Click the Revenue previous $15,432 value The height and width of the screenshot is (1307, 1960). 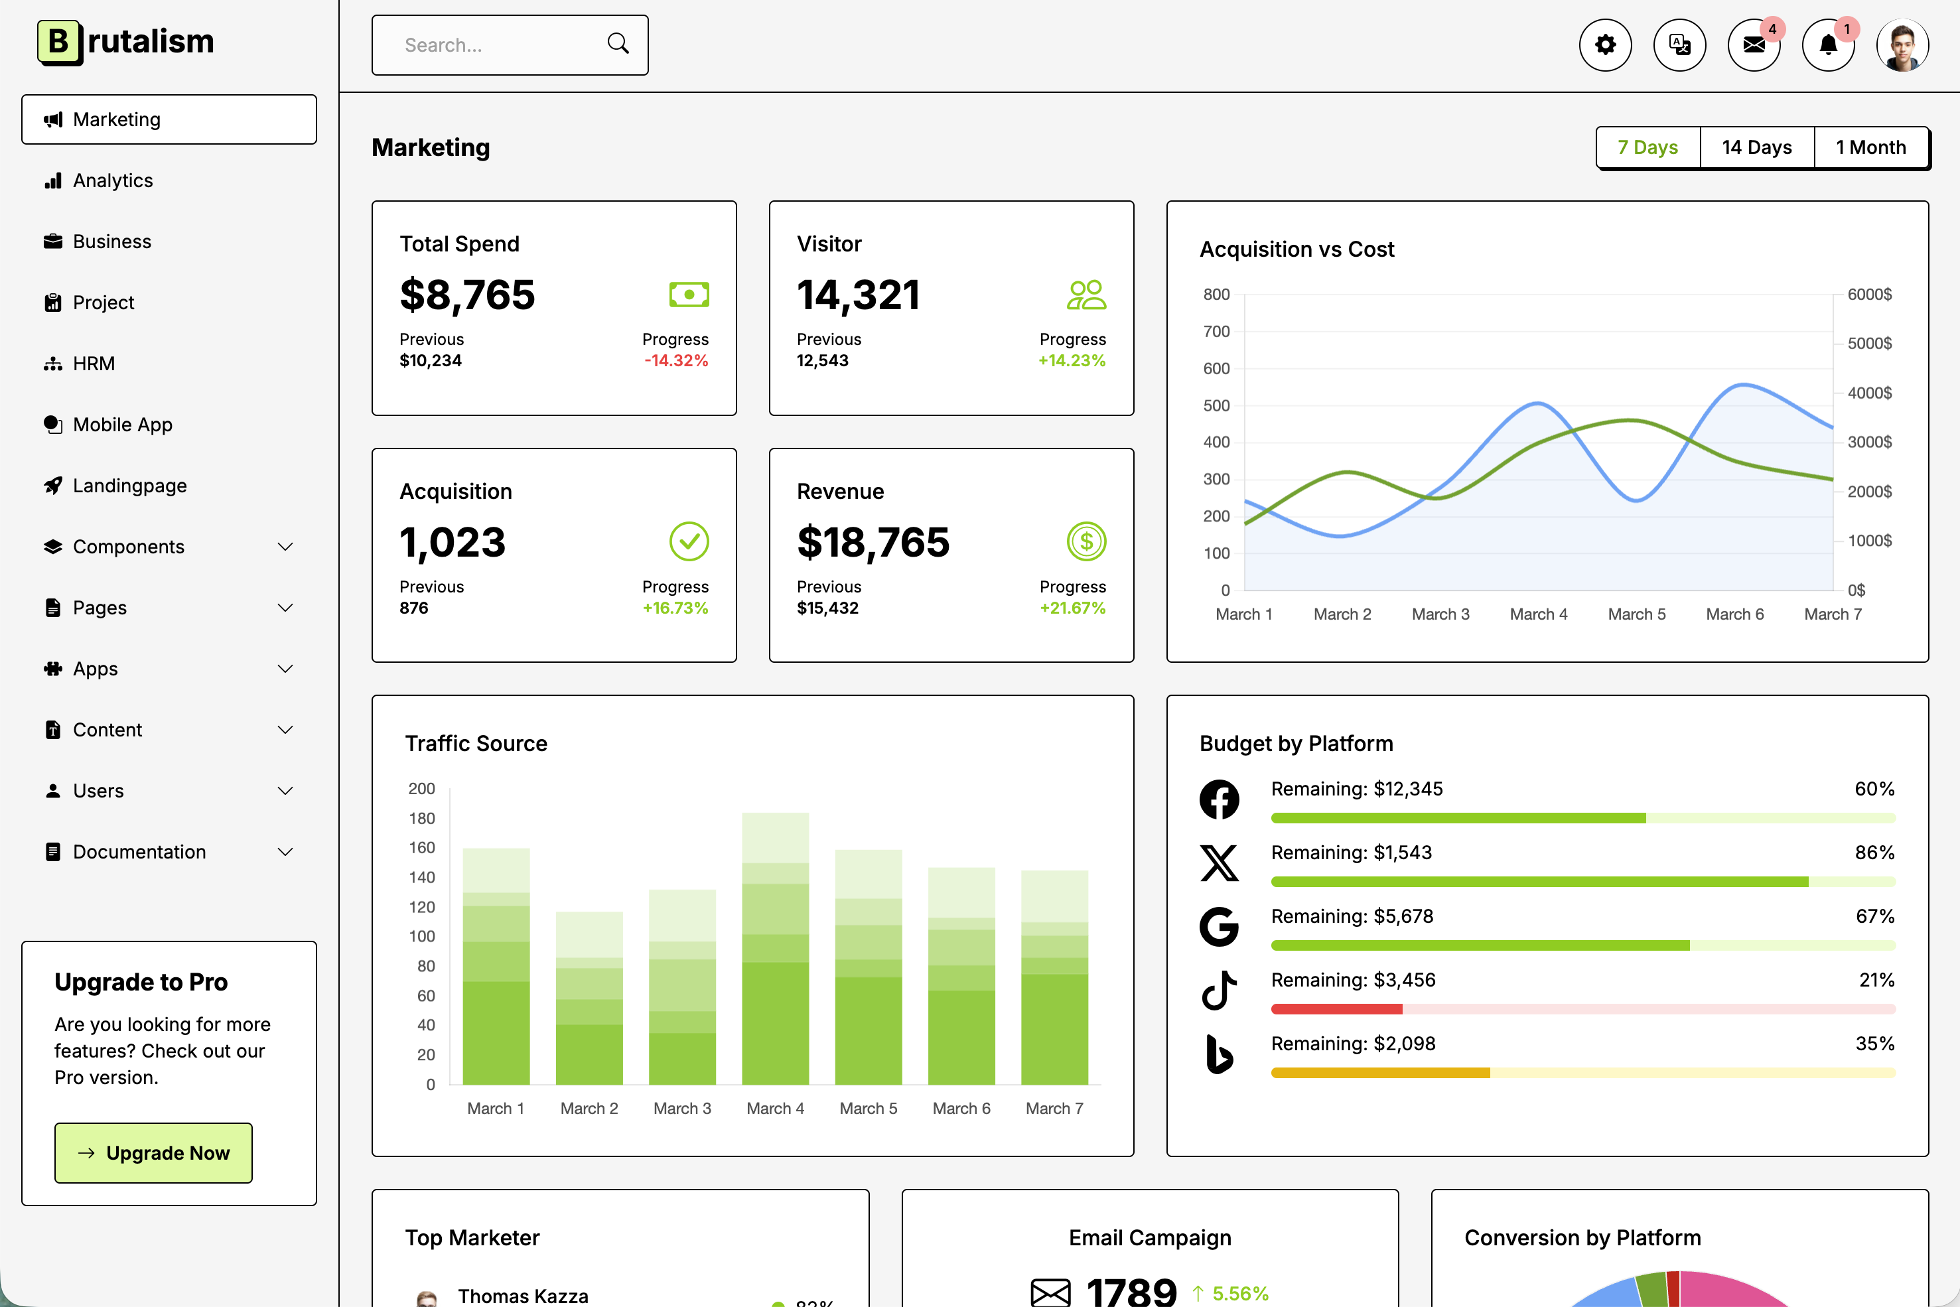[827, 608]
